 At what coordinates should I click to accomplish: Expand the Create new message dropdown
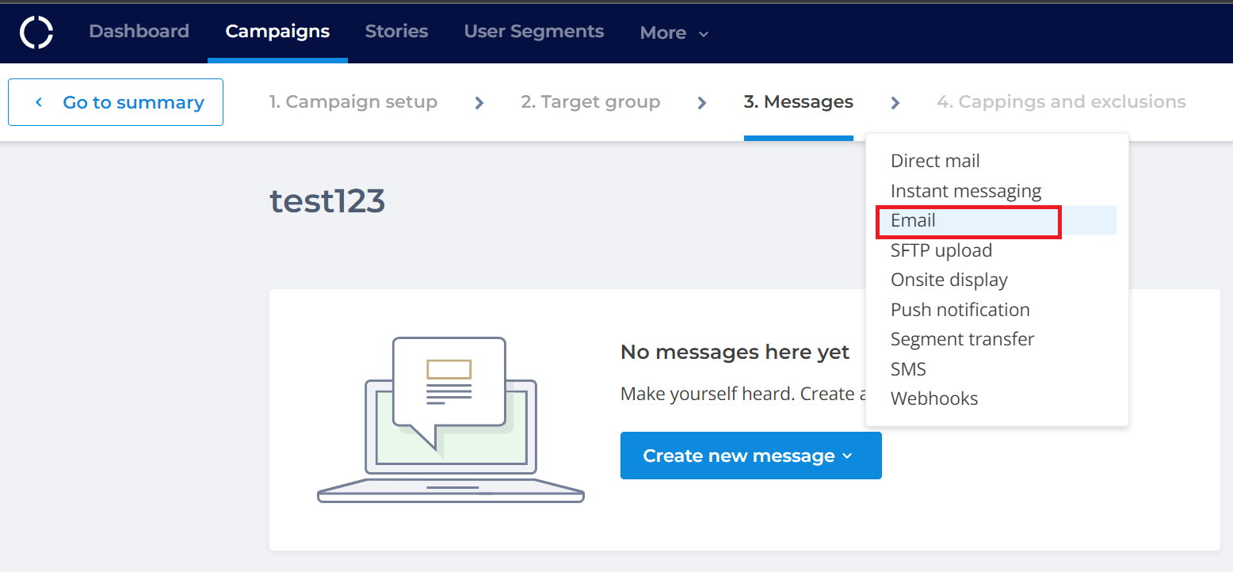[x=750, y=456]
